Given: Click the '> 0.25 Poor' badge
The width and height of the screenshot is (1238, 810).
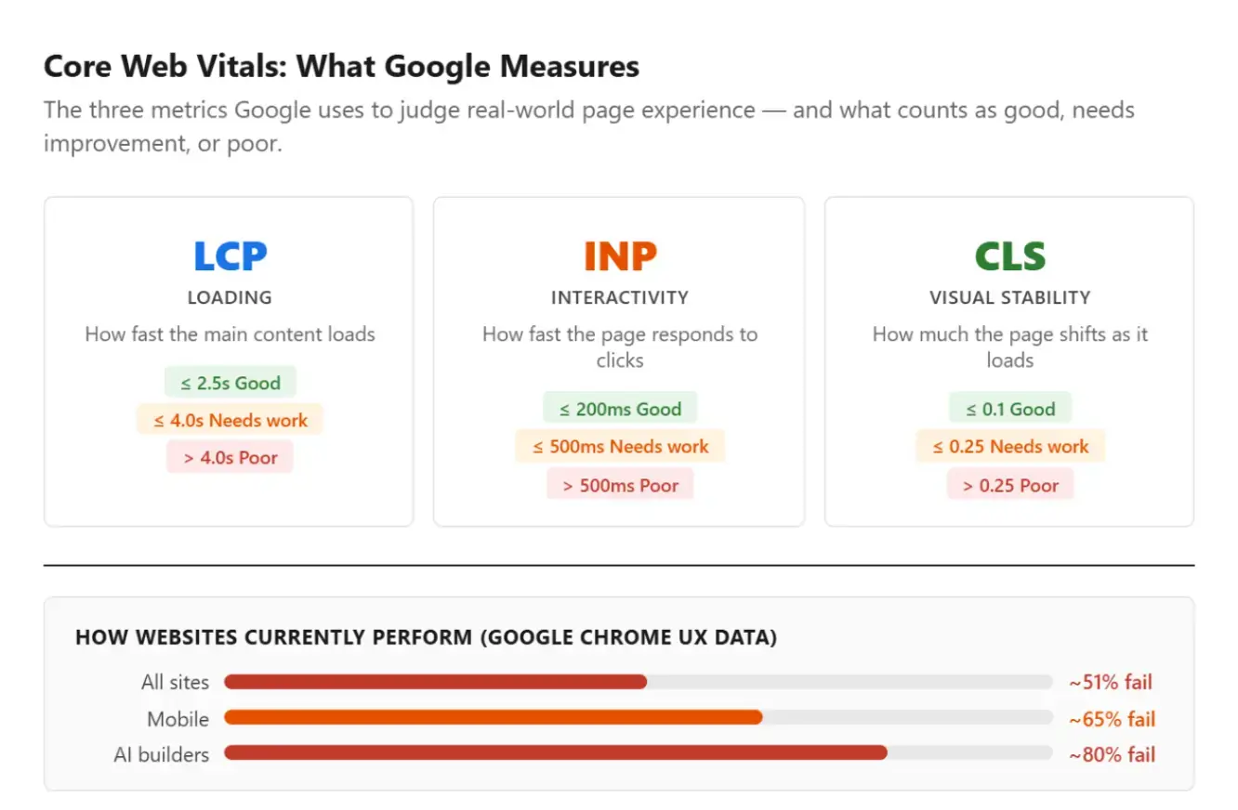Looking at the screenshot, I should coord(1010,485).
